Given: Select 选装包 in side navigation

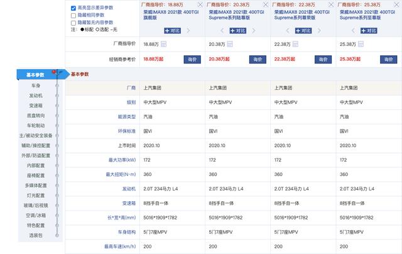Looking at the screenshot, I should 36,236.
